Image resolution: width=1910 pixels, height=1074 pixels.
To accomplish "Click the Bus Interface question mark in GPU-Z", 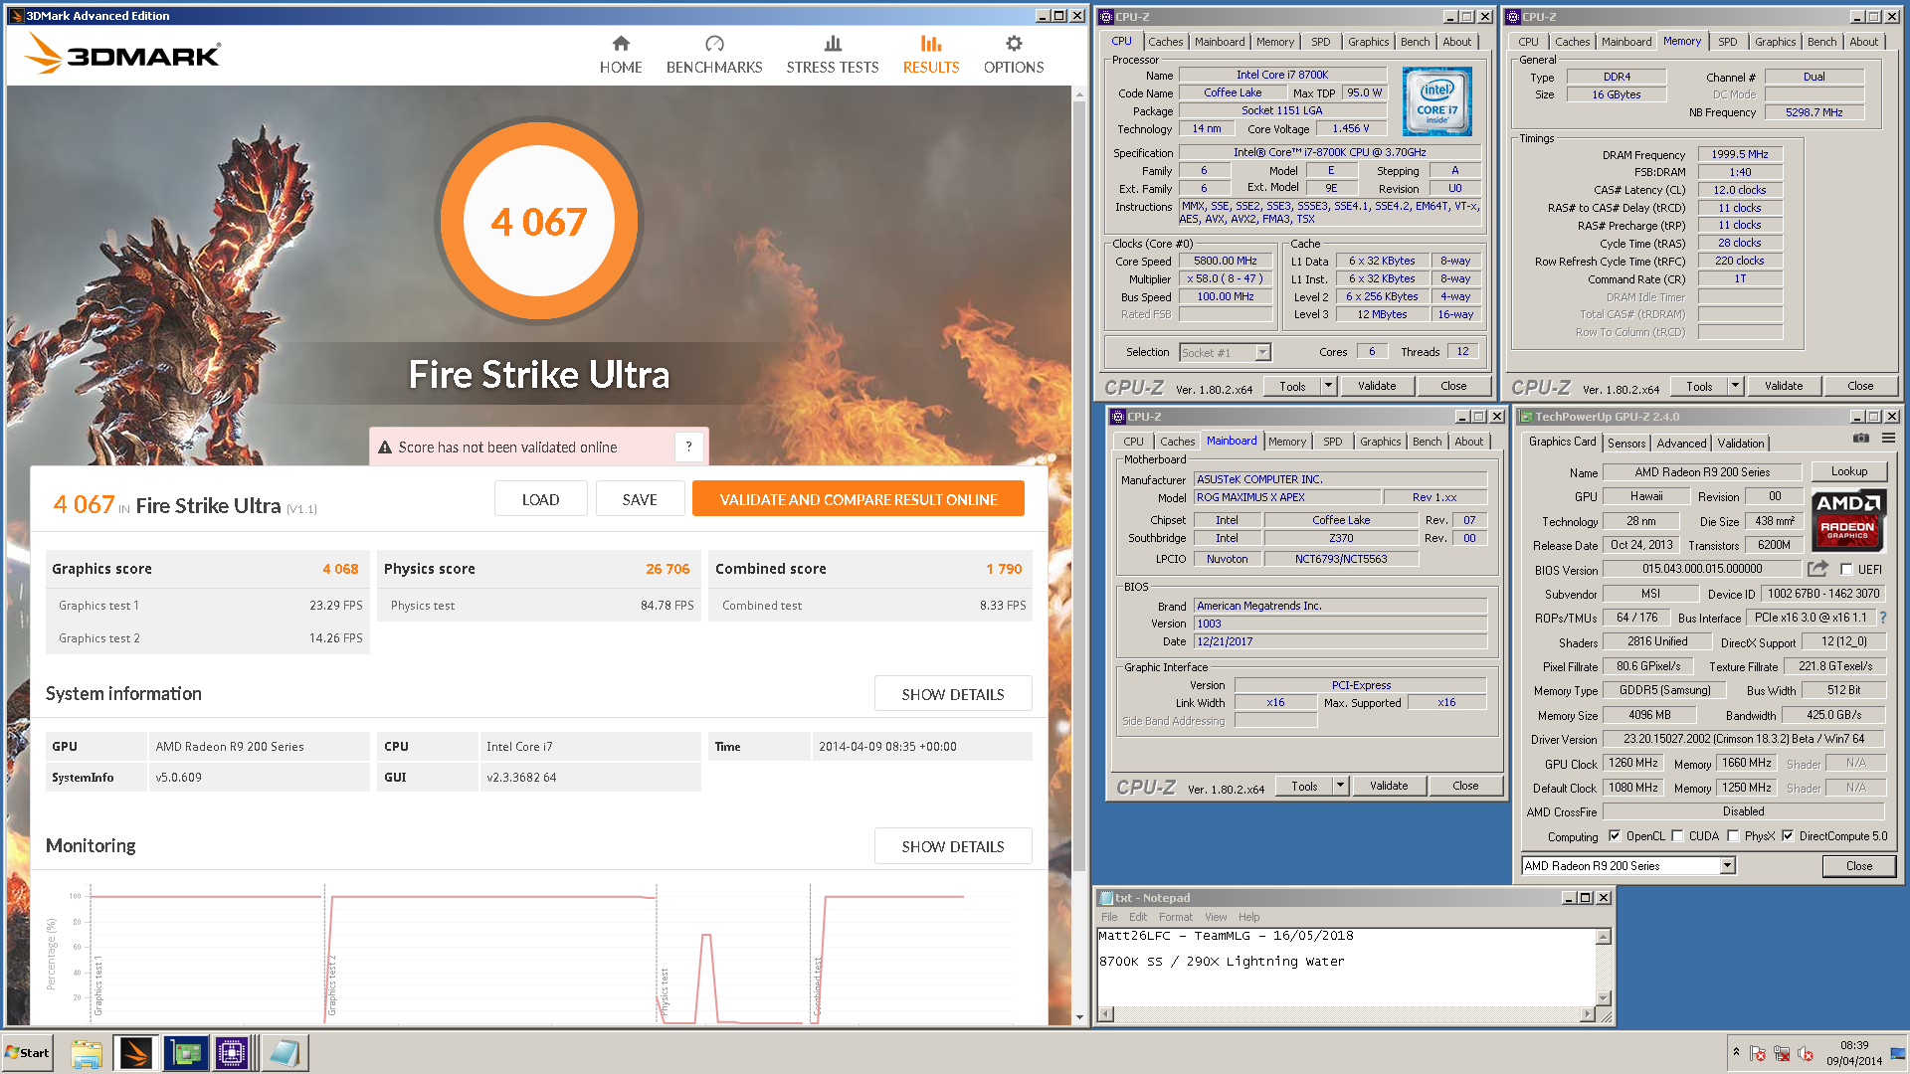I will tap(1883, 618).
